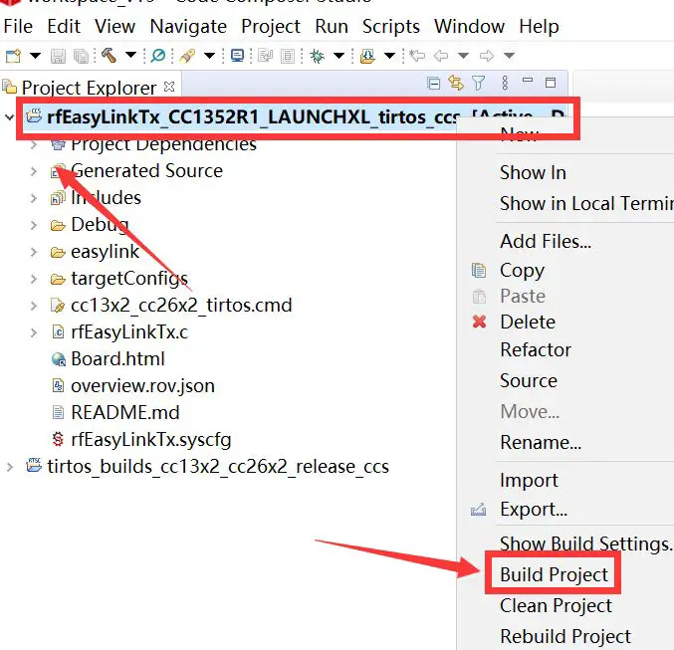674x650 pixels.
Task: Close the Project Explorer tab
Action: 169,87
